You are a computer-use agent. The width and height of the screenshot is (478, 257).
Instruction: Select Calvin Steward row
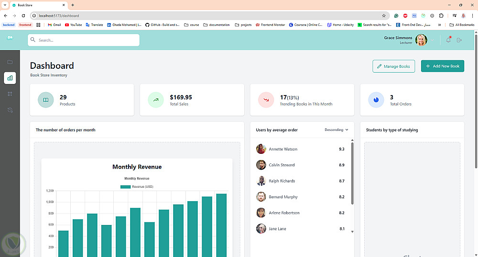click(x=300, y=165)
